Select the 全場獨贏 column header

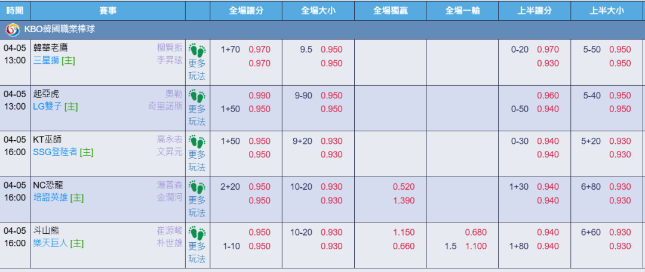(x=391, y=11)
